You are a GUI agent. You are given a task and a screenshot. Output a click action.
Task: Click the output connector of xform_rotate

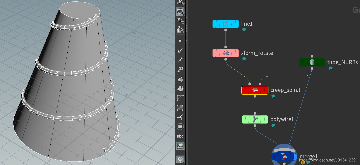(226, 59)
